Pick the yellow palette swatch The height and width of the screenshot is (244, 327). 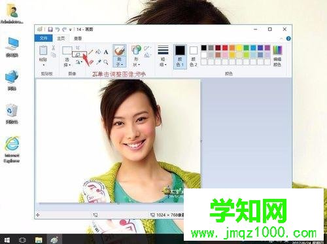tap(239, 48)
